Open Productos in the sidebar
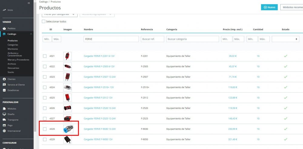The width and height of the screenshot is (303, 149). tap(12, 40)
